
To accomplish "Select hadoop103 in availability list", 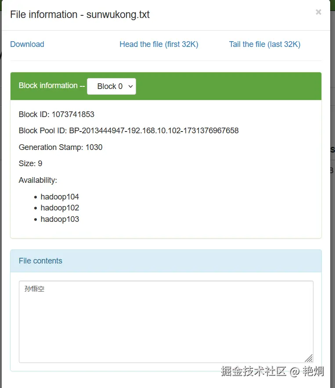I will pyautogui.click(x=60, y=219).
